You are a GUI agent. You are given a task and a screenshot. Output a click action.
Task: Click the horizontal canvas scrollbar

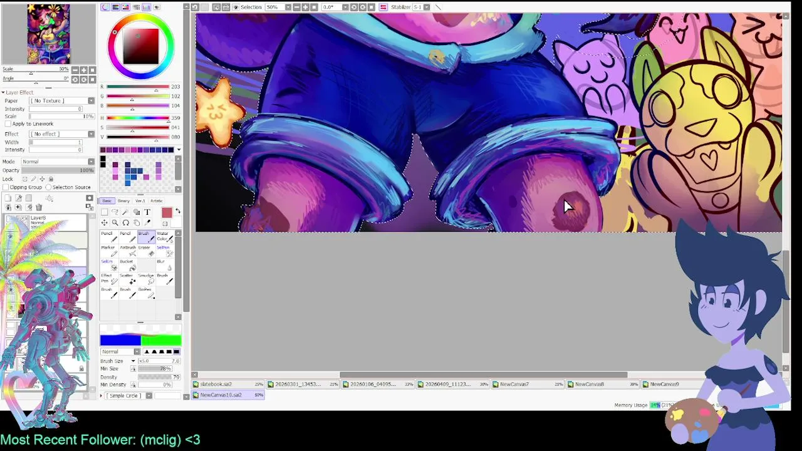484,375
